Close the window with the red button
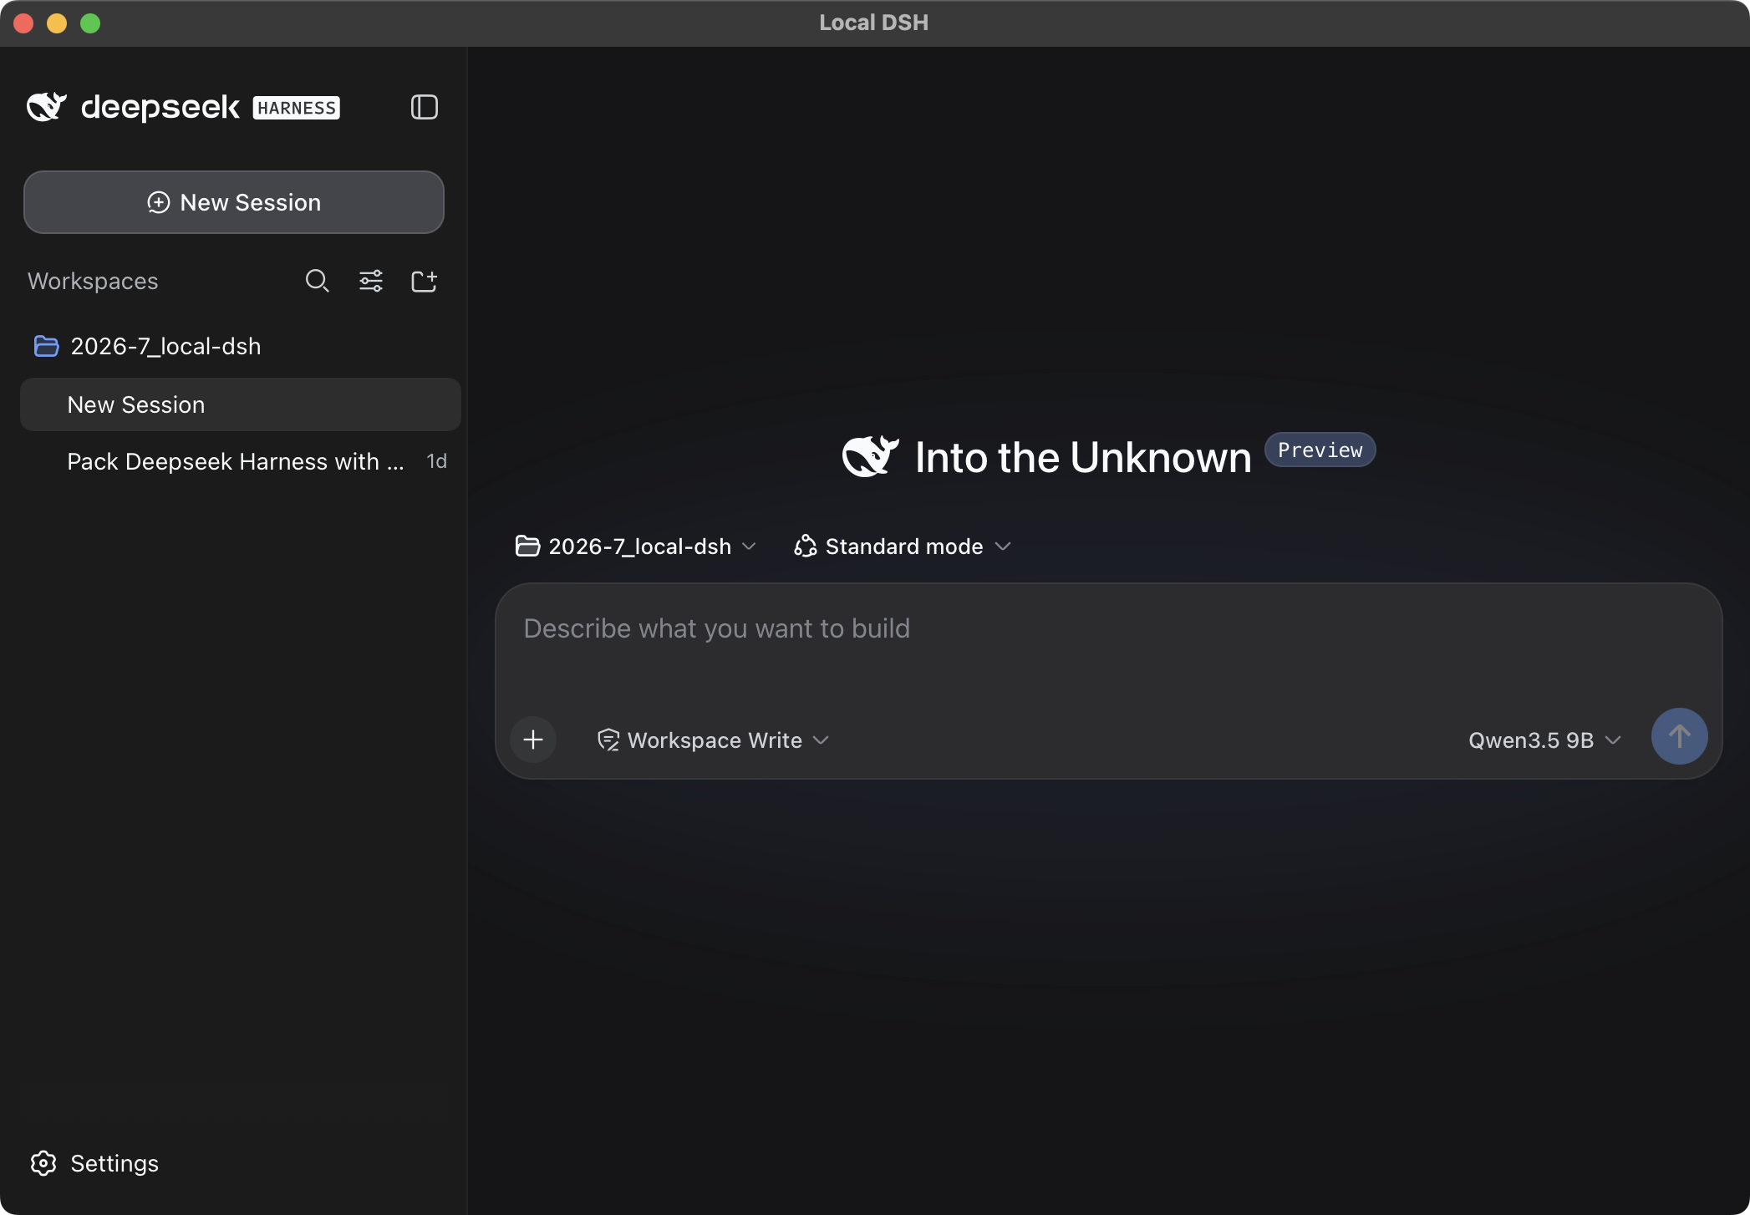This screenshot has height=1215, width=1750. pos(23,23)
